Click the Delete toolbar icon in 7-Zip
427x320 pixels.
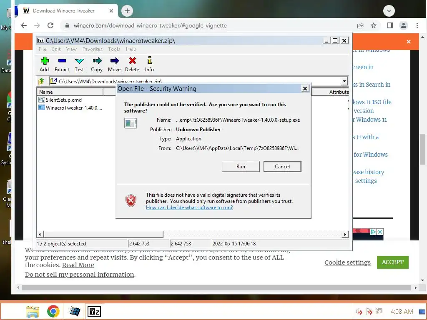pyautogui.click(x=132, y=64)
